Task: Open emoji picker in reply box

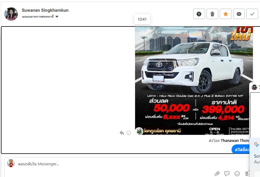Action: click(x=237, y=174)
